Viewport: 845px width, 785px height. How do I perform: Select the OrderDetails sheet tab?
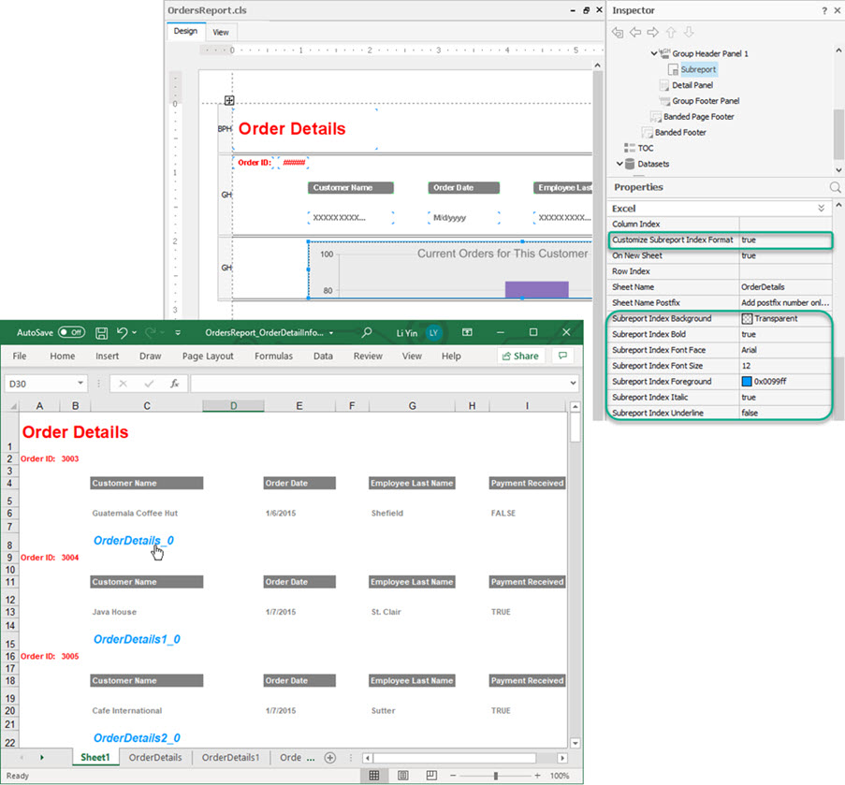click(x=155, y=758)
